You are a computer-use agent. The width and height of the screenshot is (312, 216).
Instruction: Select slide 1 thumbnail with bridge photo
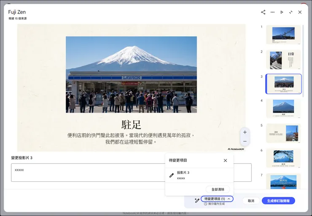[283, 35]
